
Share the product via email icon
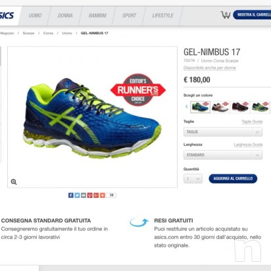84,195
